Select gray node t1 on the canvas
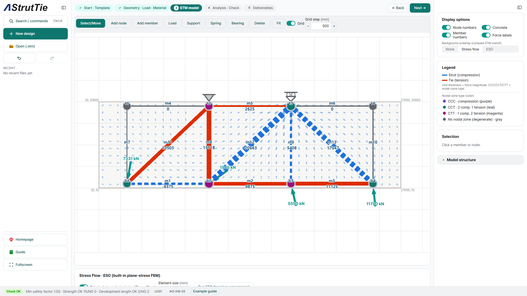 127,106
